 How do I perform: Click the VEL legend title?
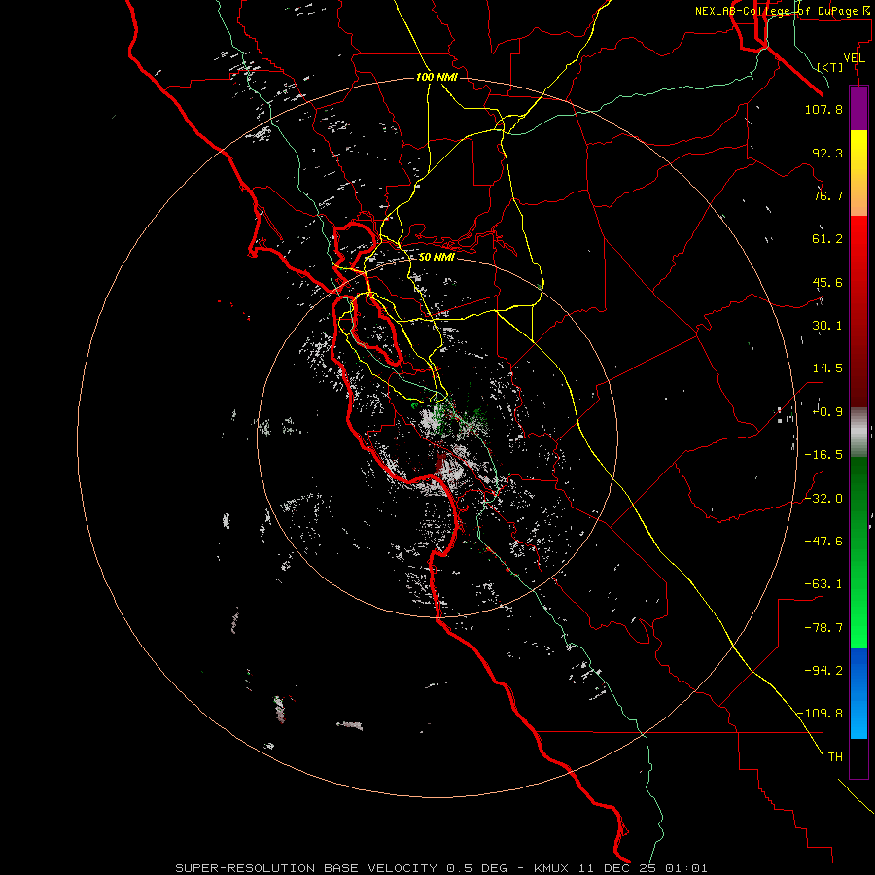click(x=854, y=58)
